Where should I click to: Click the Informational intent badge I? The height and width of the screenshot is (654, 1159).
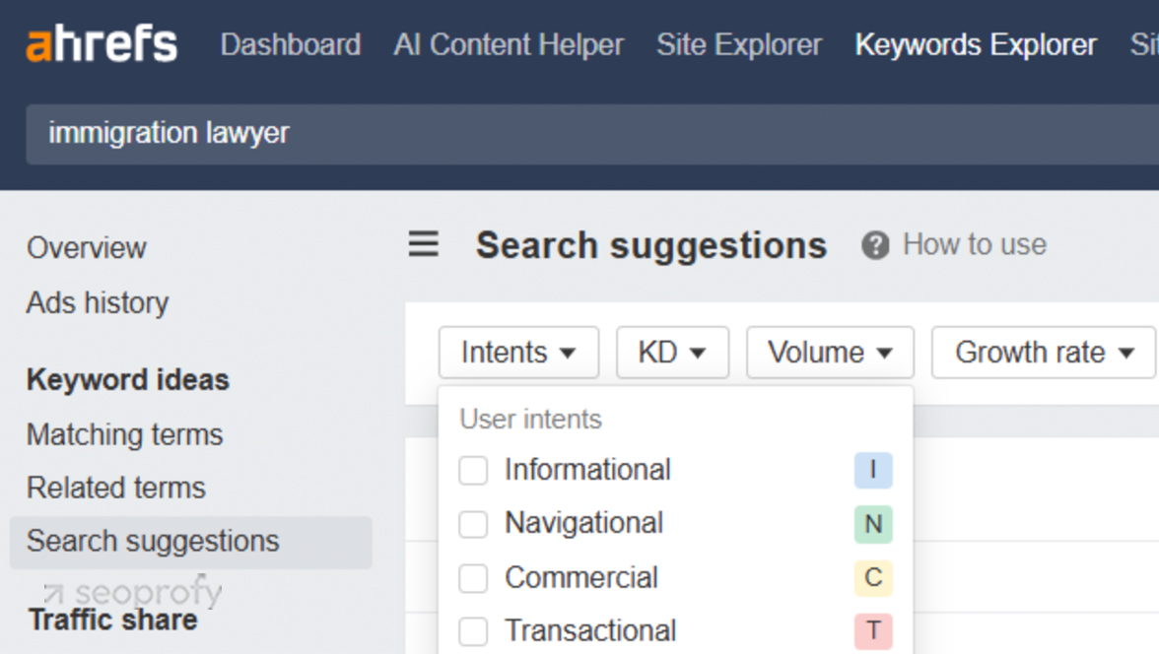(873, 470)
